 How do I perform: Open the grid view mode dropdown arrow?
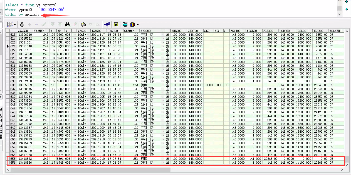pos(14,25)
